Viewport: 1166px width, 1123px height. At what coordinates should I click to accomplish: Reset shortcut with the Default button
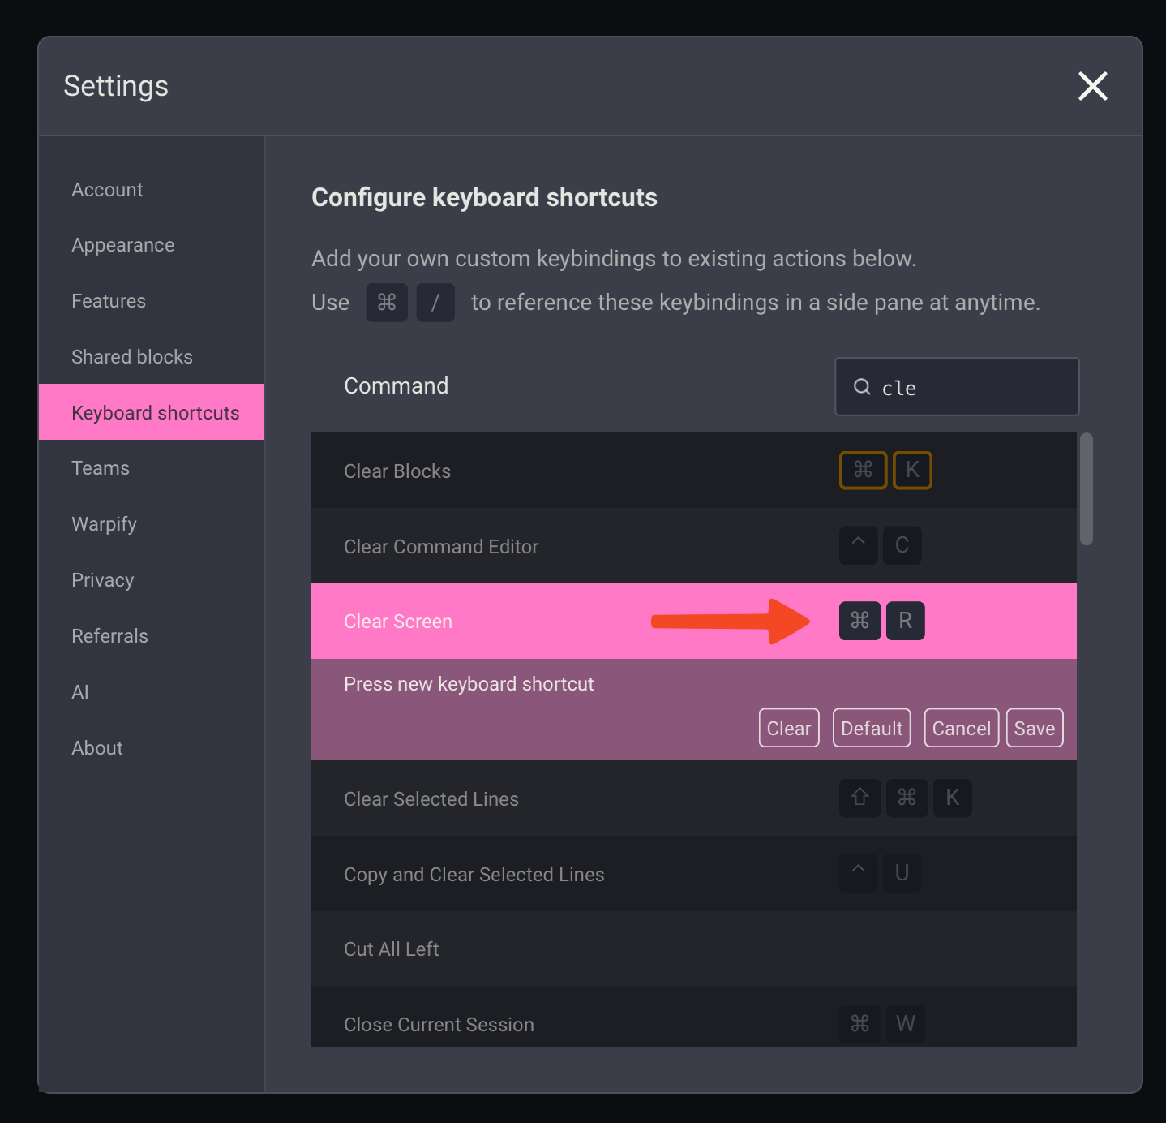tap(872, 728)
